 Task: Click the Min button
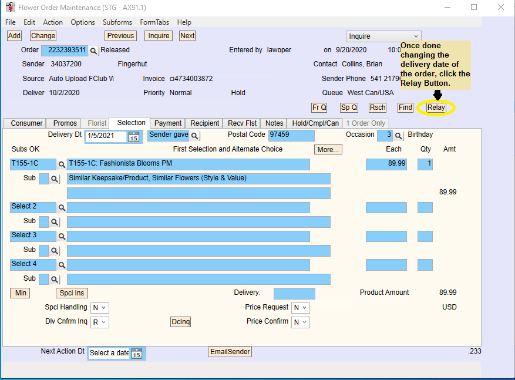21,293
